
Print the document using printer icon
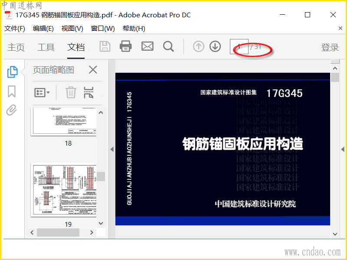(126, 47)
